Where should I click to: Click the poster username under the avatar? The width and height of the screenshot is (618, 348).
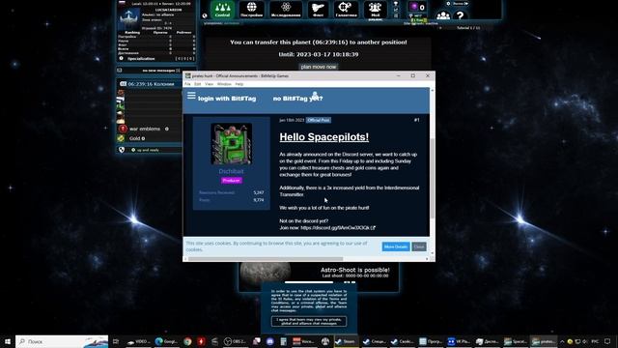tap(231, 171)
